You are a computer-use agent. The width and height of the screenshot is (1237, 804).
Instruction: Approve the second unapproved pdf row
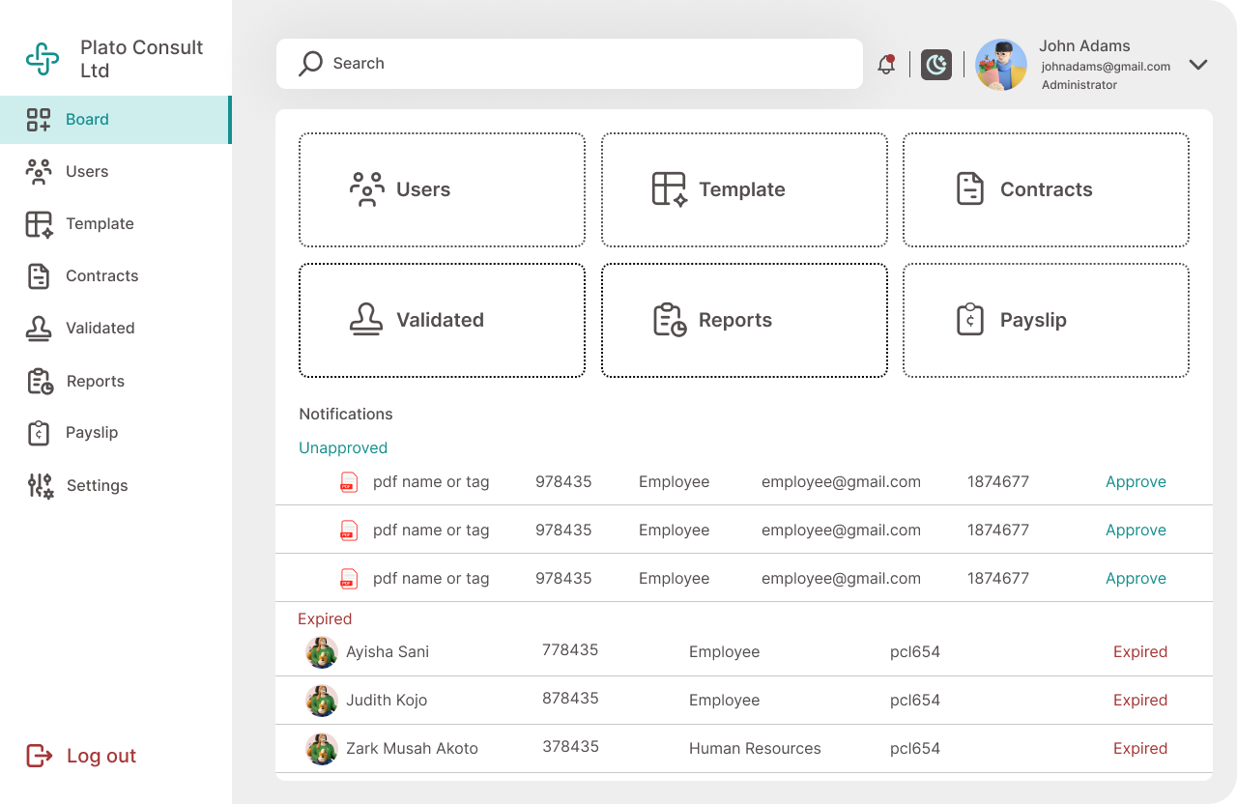1136,531
